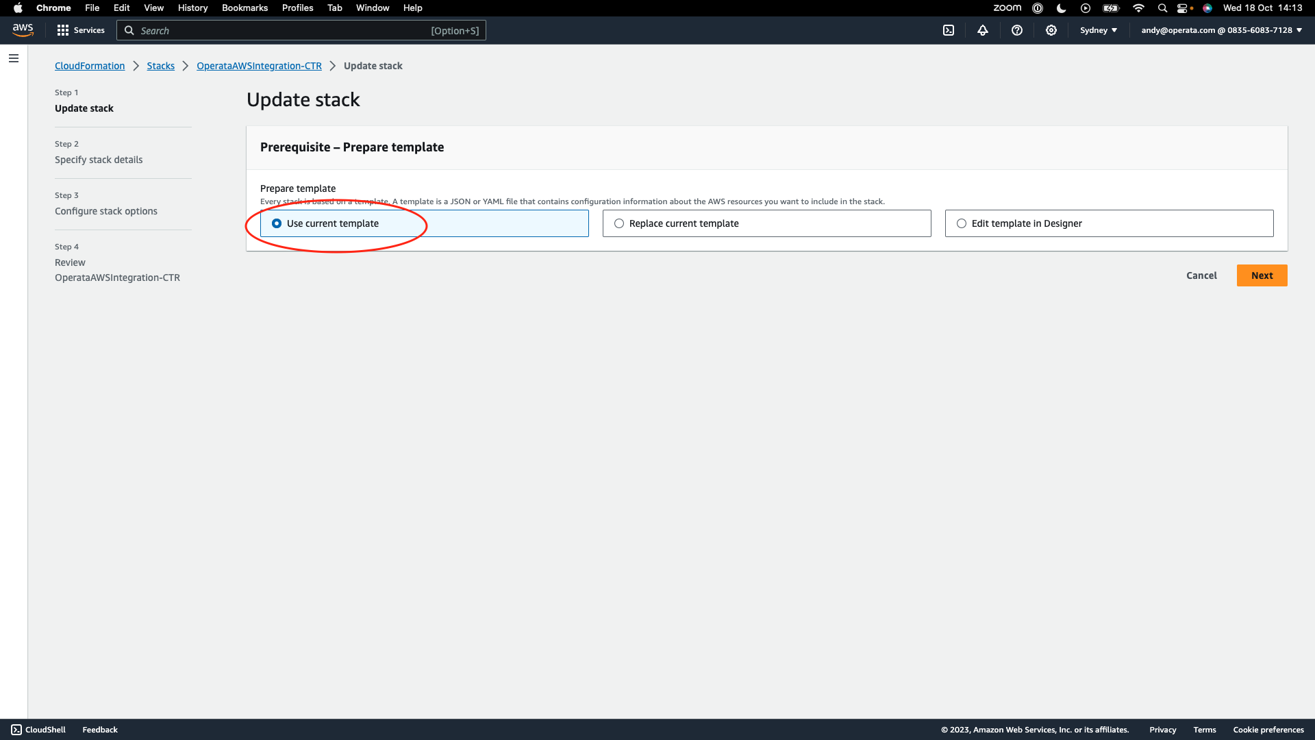1315x740 pixels.
Task: Open the Bookmarks menu in Chrome
Action: pyautogui.click(x=245, y=8)
